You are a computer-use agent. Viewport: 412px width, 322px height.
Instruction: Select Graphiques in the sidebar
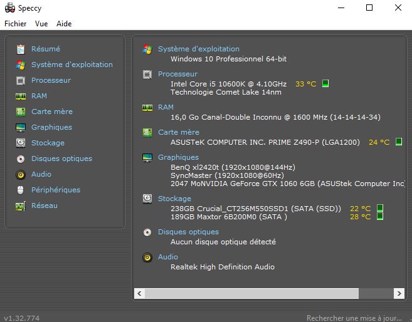pyautogui.click(x=52, y=127)
